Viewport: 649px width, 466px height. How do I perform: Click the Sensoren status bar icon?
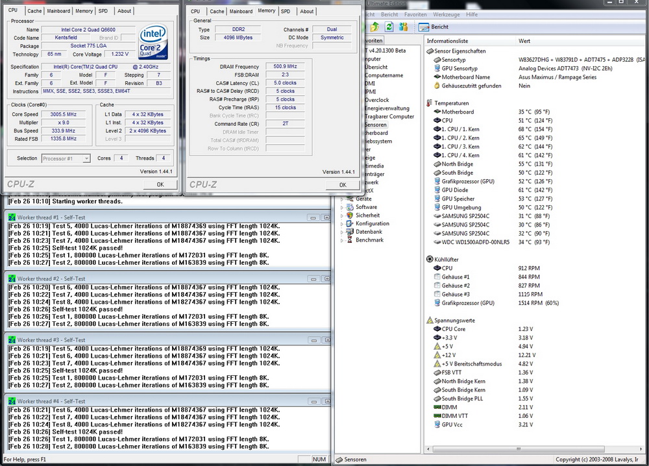(339, 460)
